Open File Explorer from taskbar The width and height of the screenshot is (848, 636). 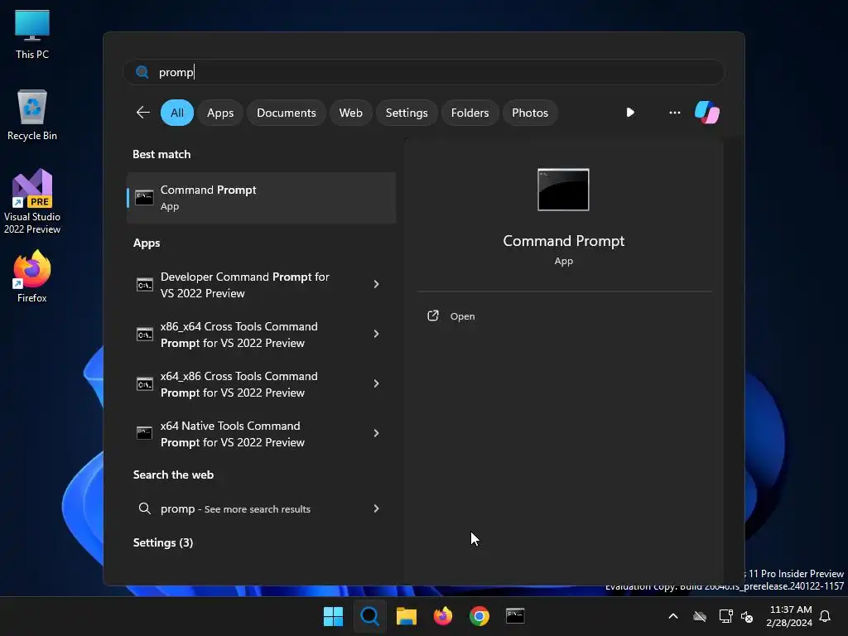[x=406, y=616]
